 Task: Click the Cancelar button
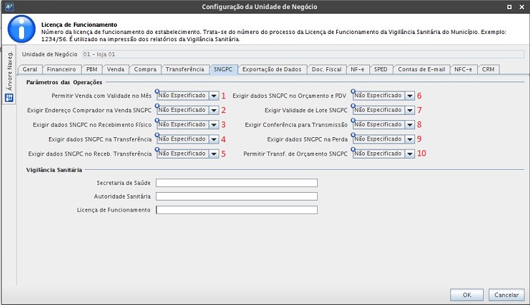pyautogui.click(x=506, y=295)
